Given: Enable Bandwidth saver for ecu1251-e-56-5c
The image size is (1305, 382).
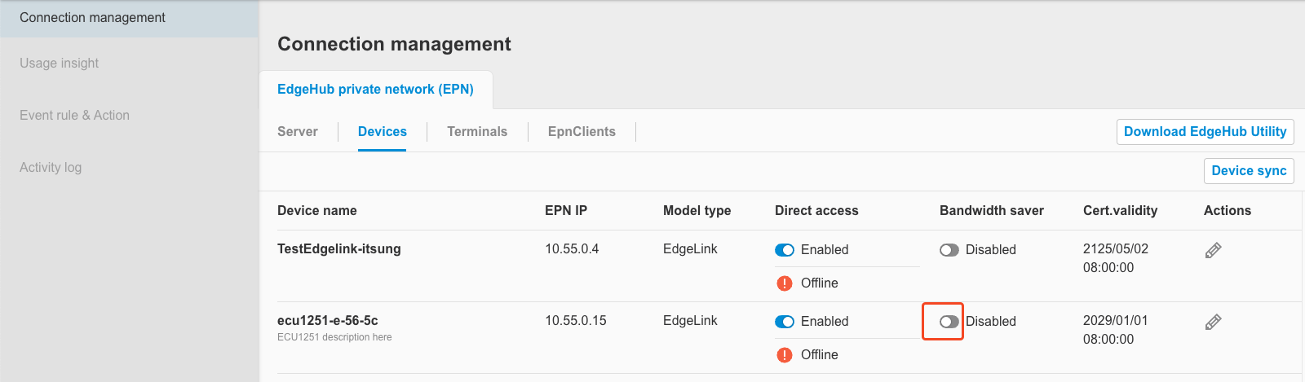Looking at the screenshot, I should [x=949, y=322].
